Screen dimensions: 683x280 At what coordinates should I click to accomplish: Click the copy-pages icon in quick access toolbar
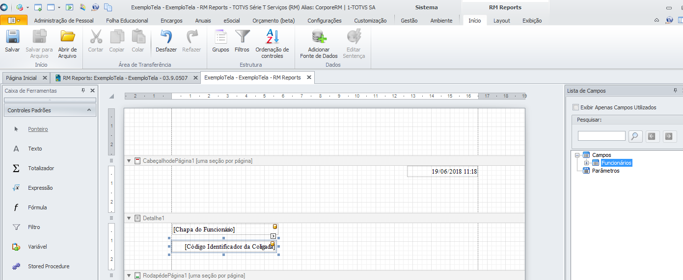tap(108, 7)
